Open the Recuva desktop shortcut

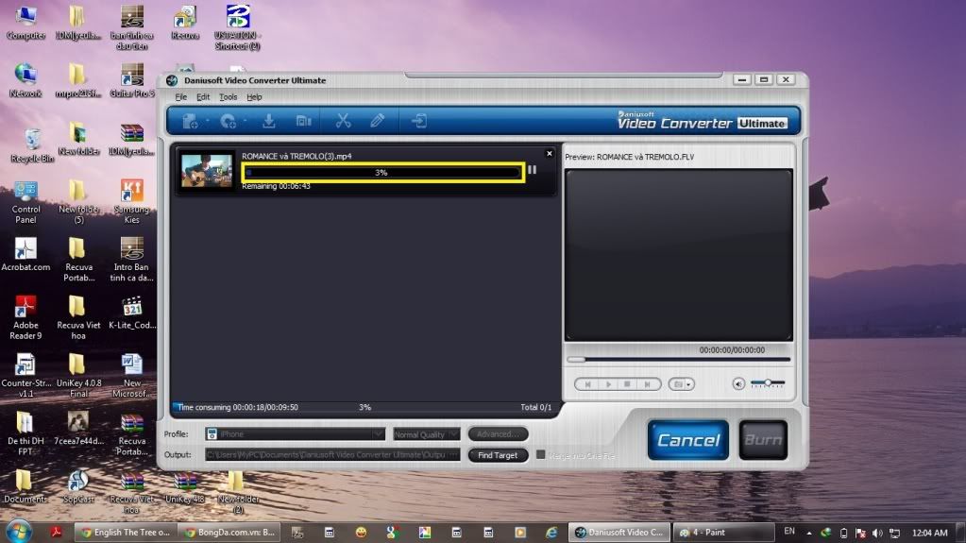coord(185,23)
